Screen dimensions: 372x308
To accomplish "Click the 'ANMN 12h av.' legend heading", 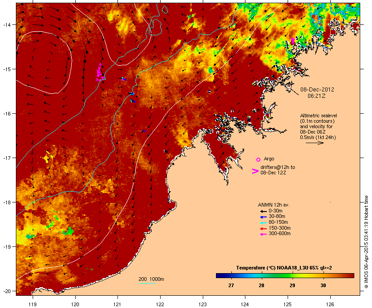I will point(274,205).
